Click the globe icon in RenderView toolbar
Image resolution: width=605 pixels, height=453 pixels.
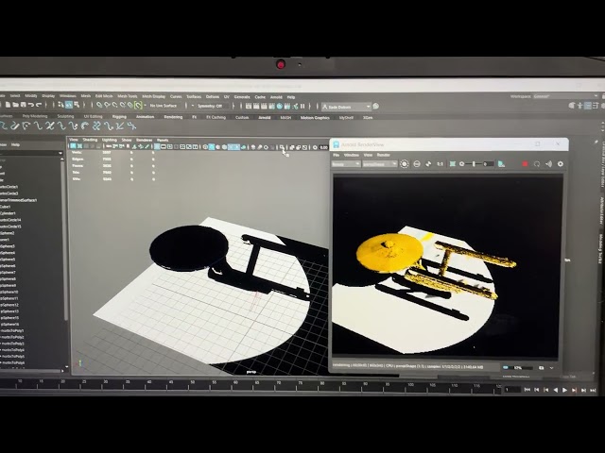tap(417, 164)
